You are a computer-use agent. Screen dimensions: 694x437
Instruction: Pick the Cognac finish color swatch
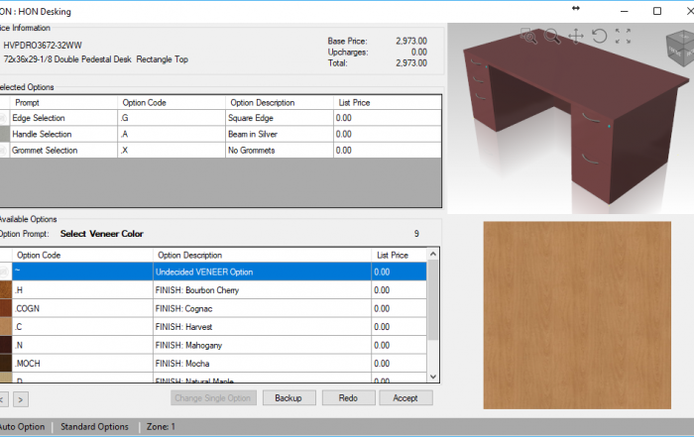click(x=6, y=308)
